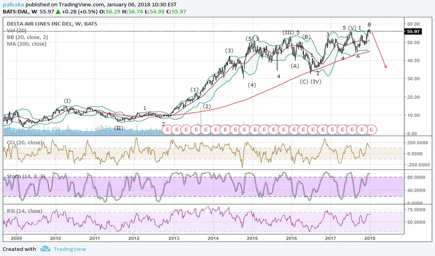The height and width of the screenshot is (256, 435).
Task: Click the Stoch (14, 3, 3) indicator label
Action: click(x=26, y=176)
